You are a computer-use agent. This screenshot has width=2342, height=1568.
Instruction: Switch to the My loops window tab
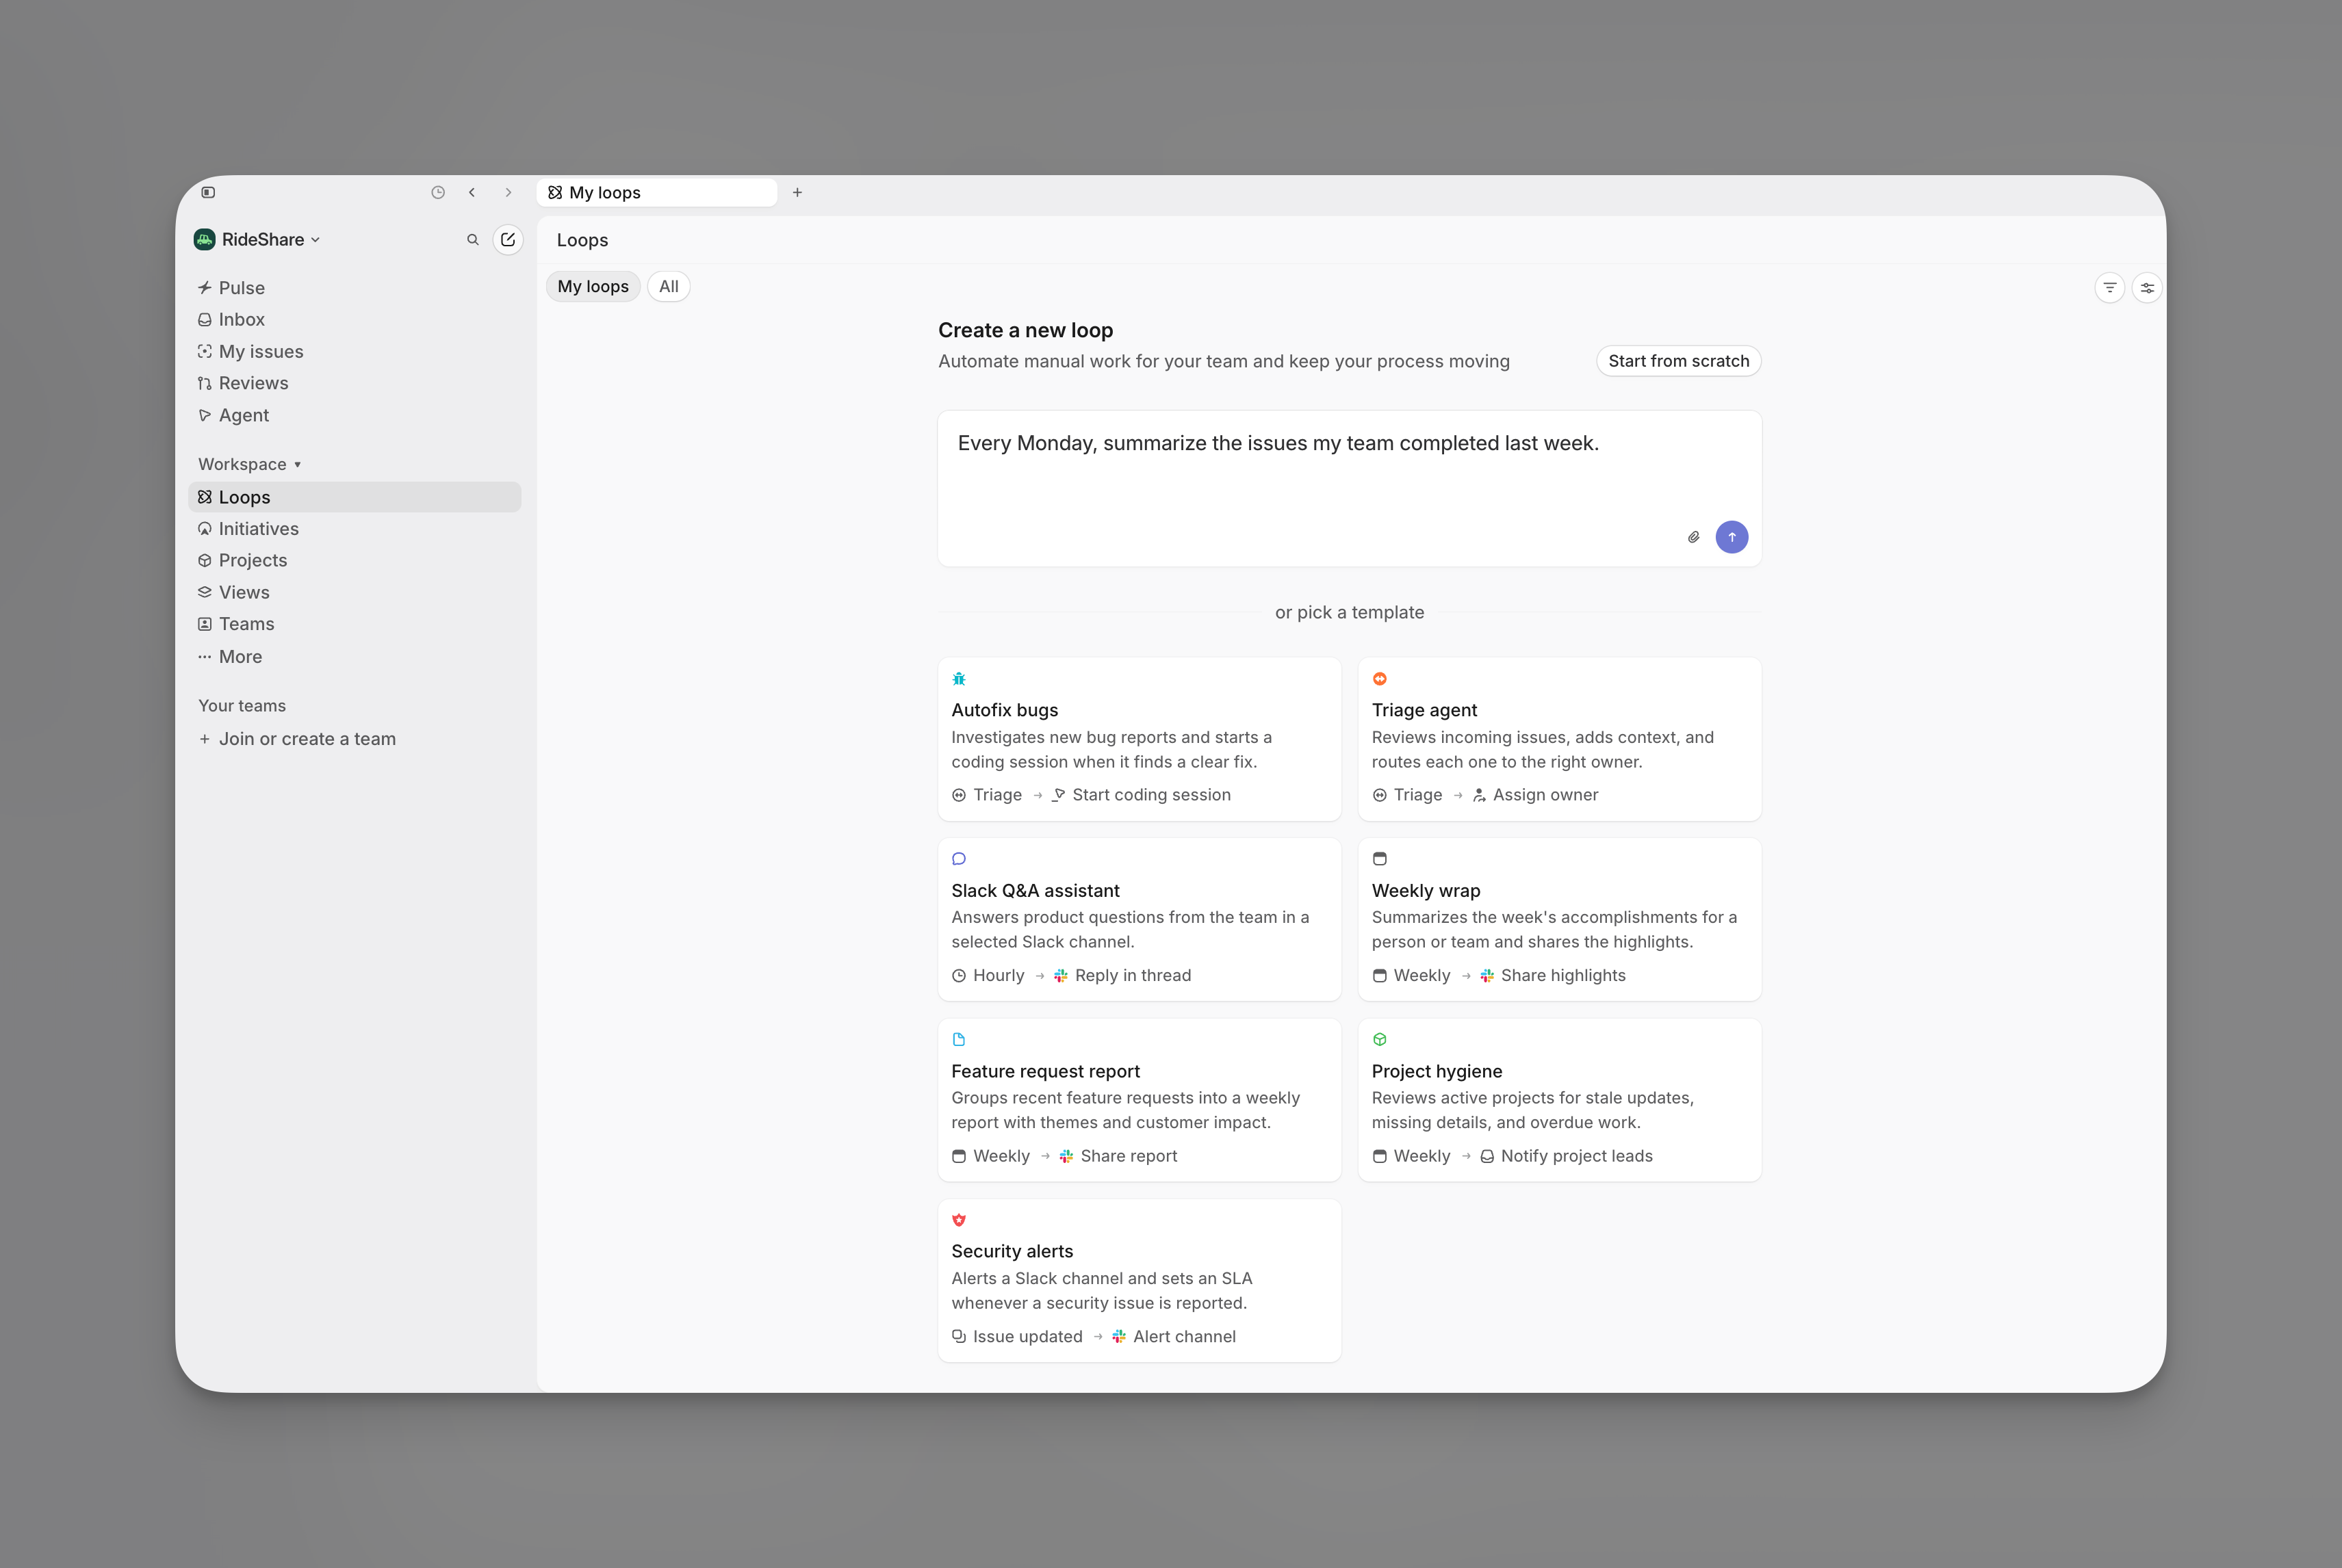[657, 192]
